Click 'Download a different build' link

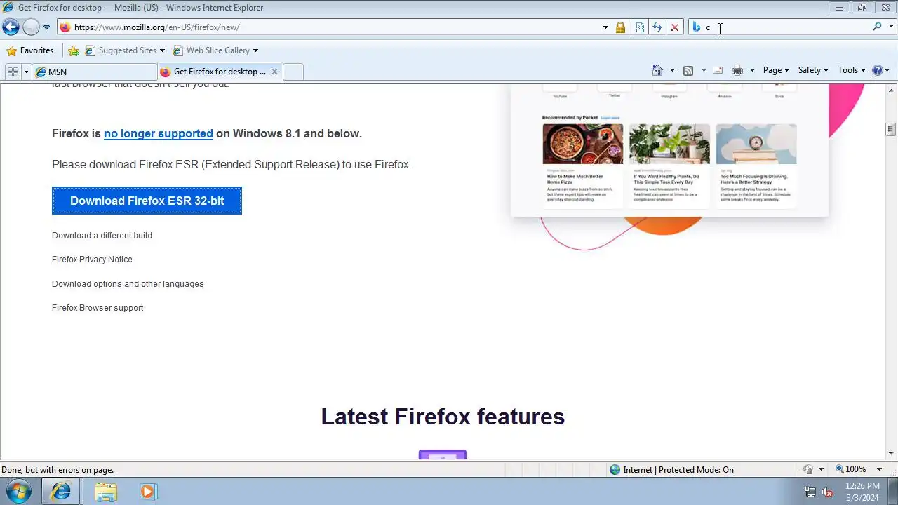click(102, 236)
